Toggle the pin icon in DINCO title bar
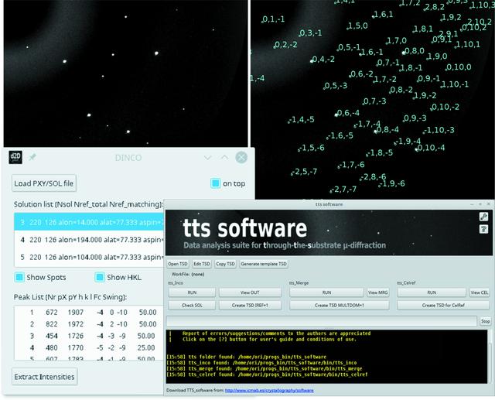Viewport: 495px width, 400px height. (x=32, y=157)
